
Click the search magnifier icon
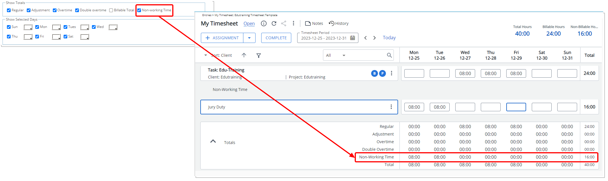pyautogui.click(x=389, y=55)
